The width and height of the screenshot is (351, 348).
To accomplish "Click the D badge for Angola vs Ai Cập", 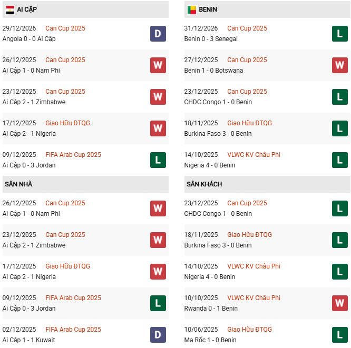I will [158, 34].
